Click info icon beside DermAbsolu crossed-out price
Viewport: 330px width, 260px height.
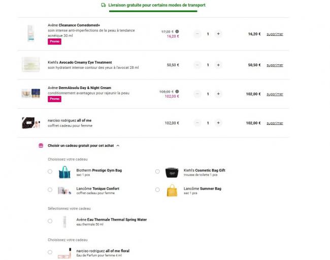click(x=177, y=92)
